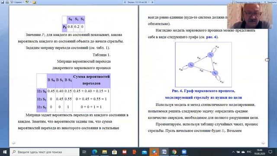The width and height of the screenshot is (277, 156).
Task: Click the 'Таблица 1.' label
Action: pyautogui.click(x=101, y=55)
